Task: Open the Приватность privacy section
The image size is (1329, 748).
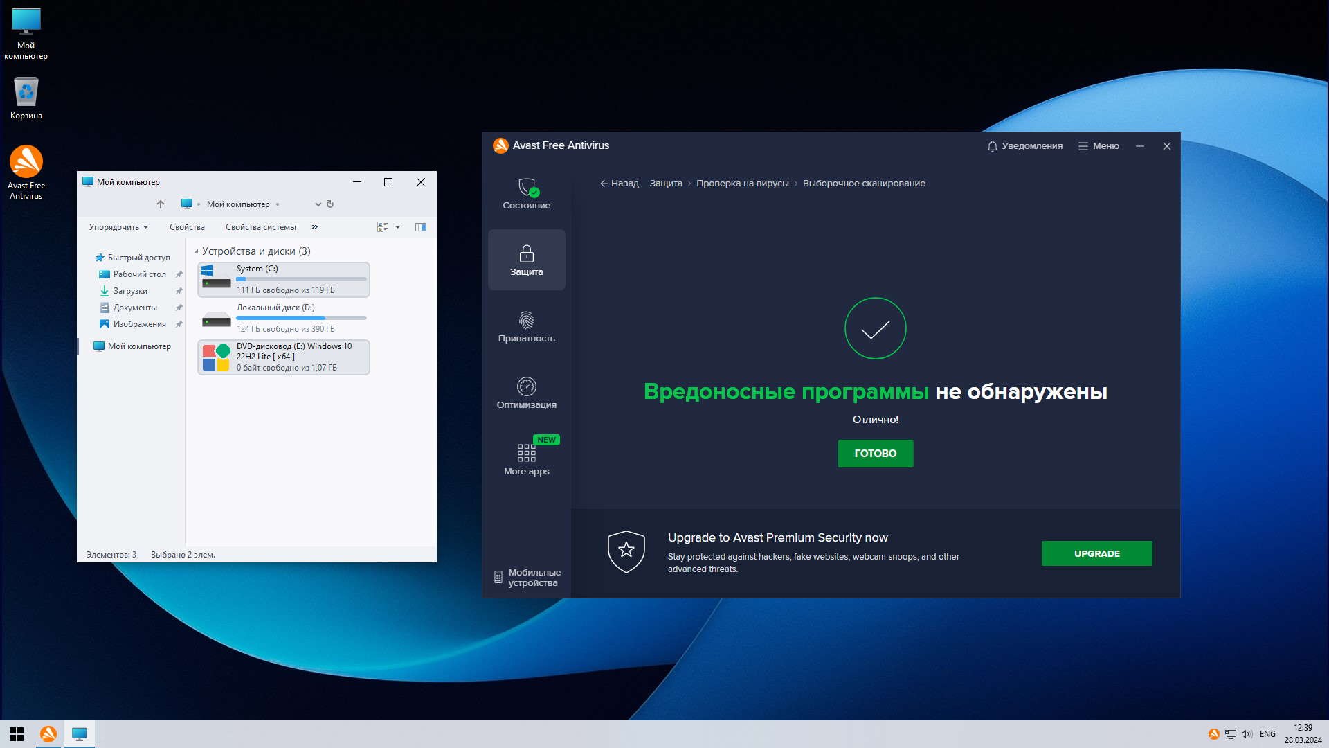Action: (x=526, y=327)
